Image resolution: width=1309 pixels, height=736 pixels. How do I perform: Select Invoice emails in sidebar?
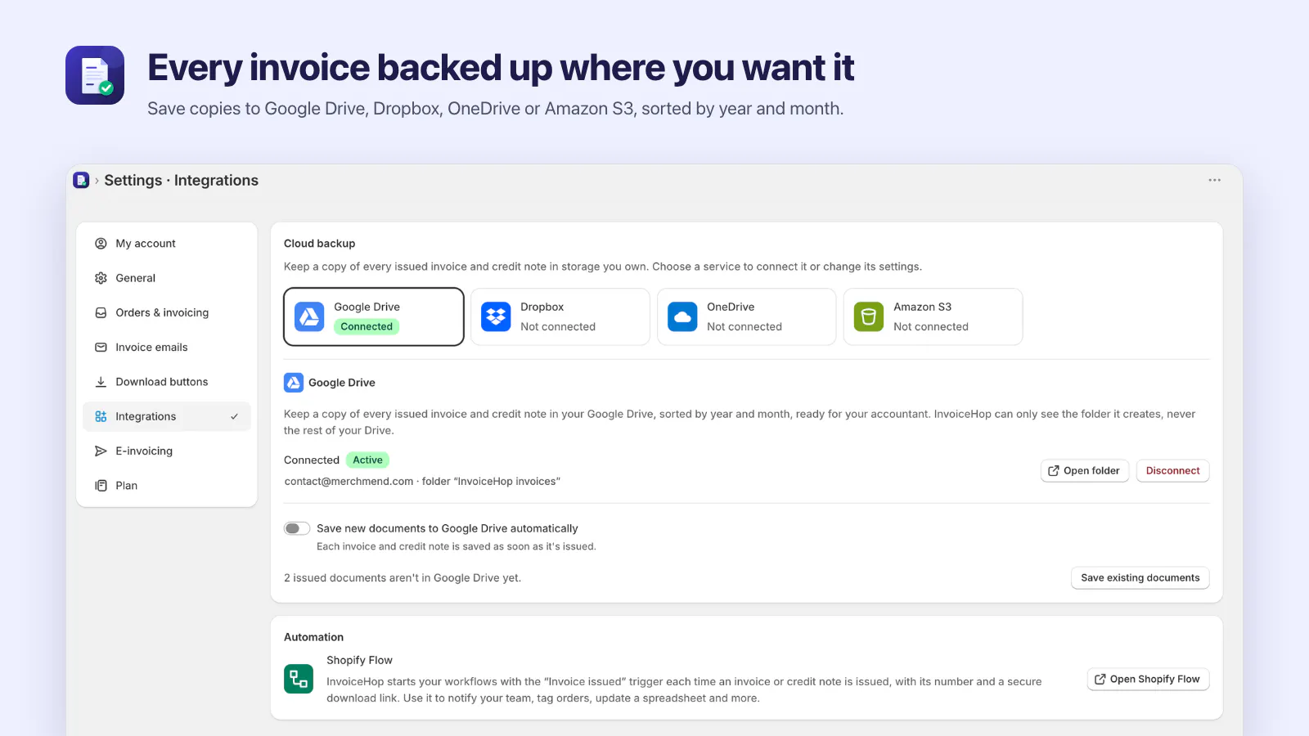click(167, 348)
